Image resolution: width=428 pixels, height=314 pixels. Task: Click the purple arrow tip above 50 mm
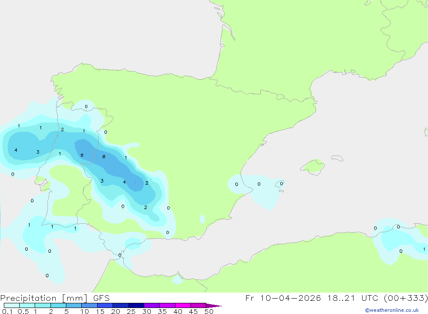214,306
